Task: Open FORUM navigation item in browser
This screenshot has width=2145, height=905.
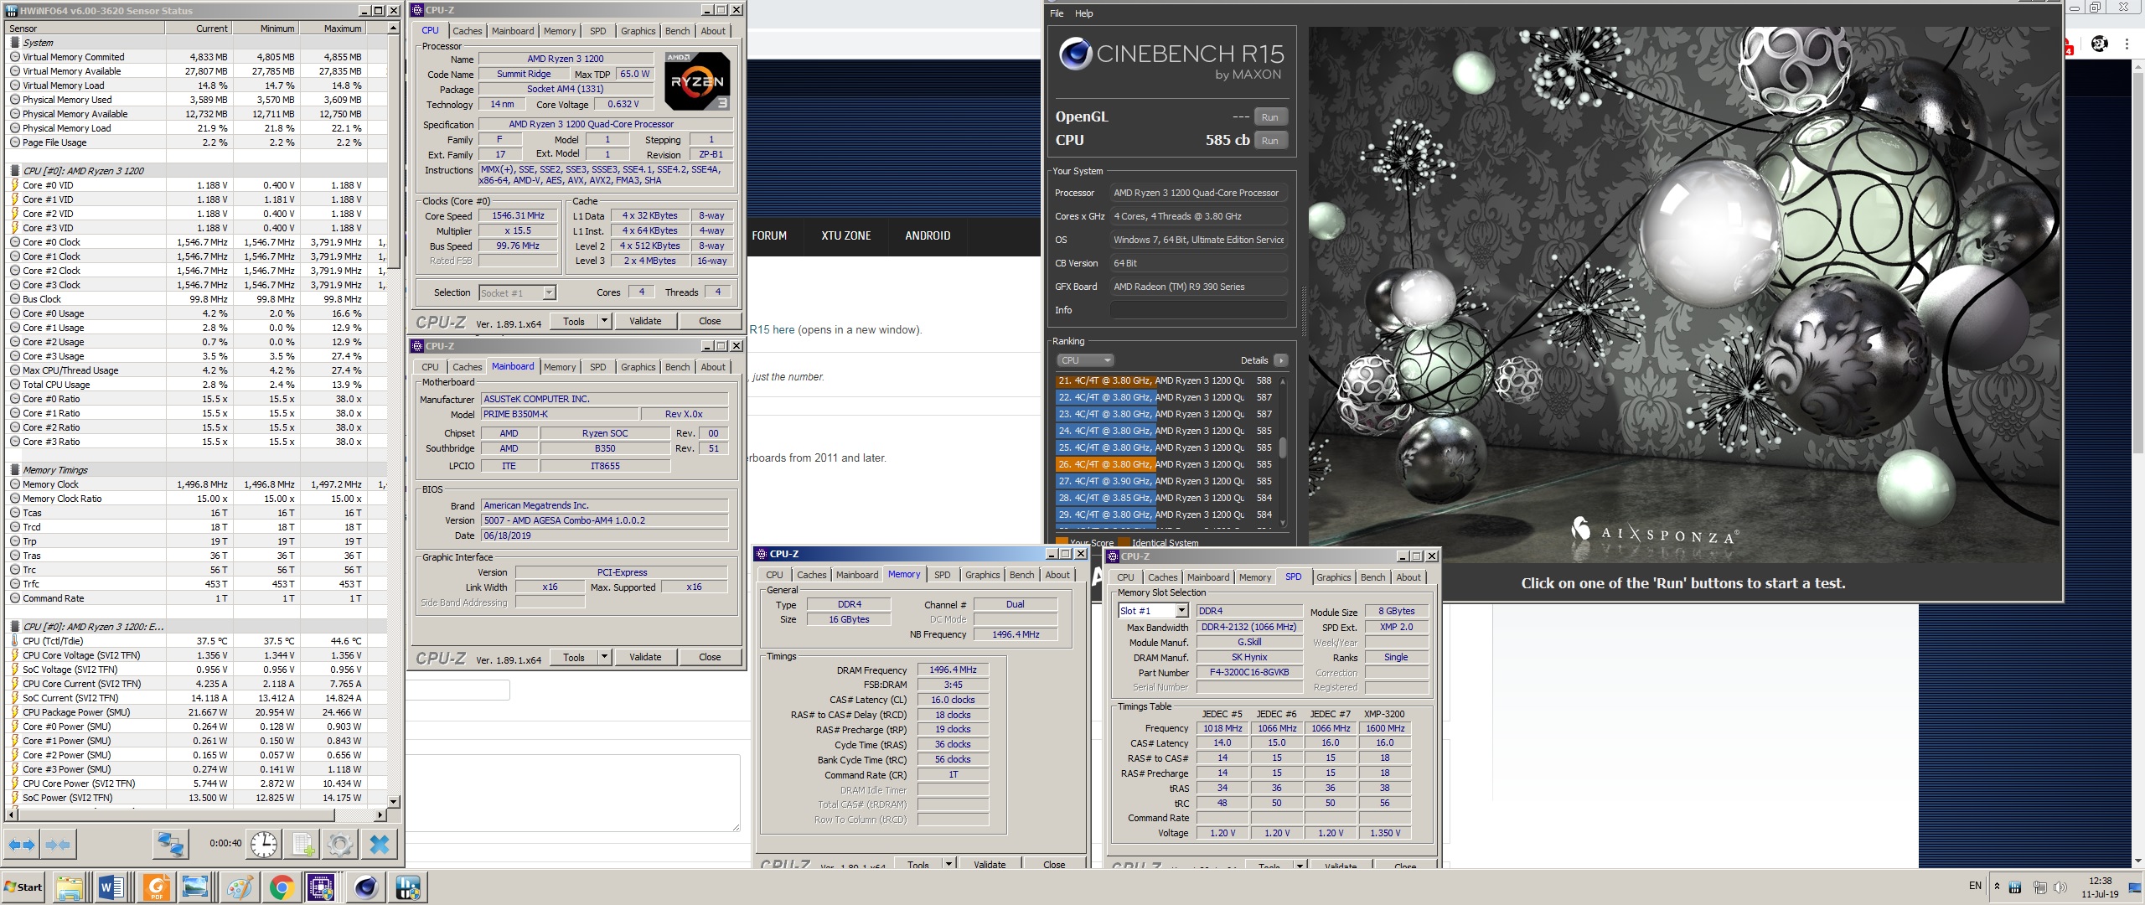Action: pyautogui.click(x=769, y=236)
